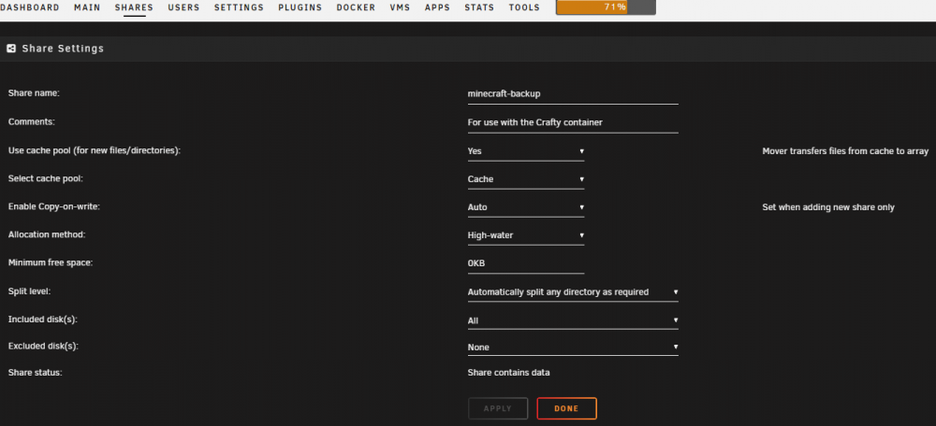Expand the Excluded disk(s) dropdown
This screenshot has width=936, height=426.
(573, 348)
